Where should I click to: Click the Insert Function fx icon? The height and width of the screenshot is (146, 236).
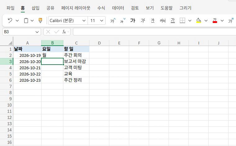[64, 32]
